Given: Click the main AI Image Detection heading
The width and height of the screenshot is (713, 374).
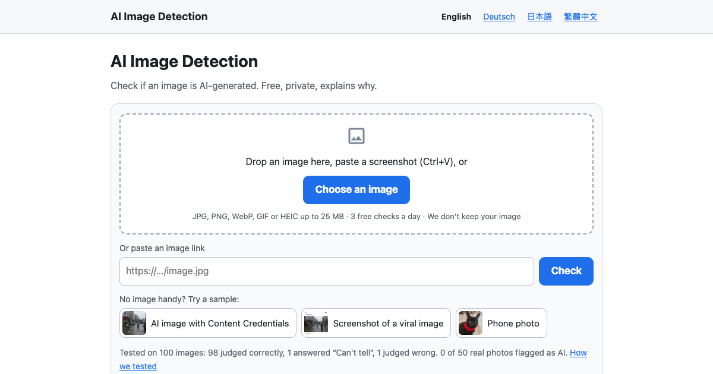Looking at the screenshot, I should pos(184,62).
